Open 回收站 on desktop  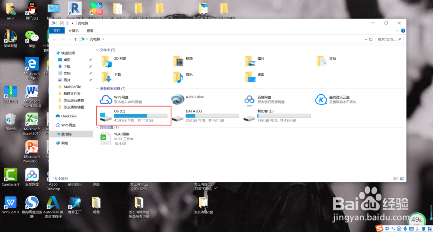pos(10,122)
